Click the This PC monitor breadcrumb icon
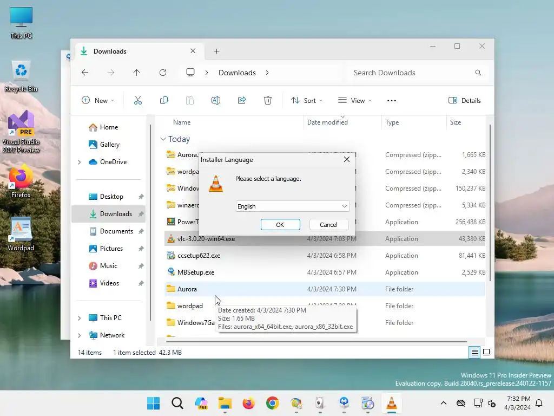Screen dimensions: 554x416 coord(190,73)
